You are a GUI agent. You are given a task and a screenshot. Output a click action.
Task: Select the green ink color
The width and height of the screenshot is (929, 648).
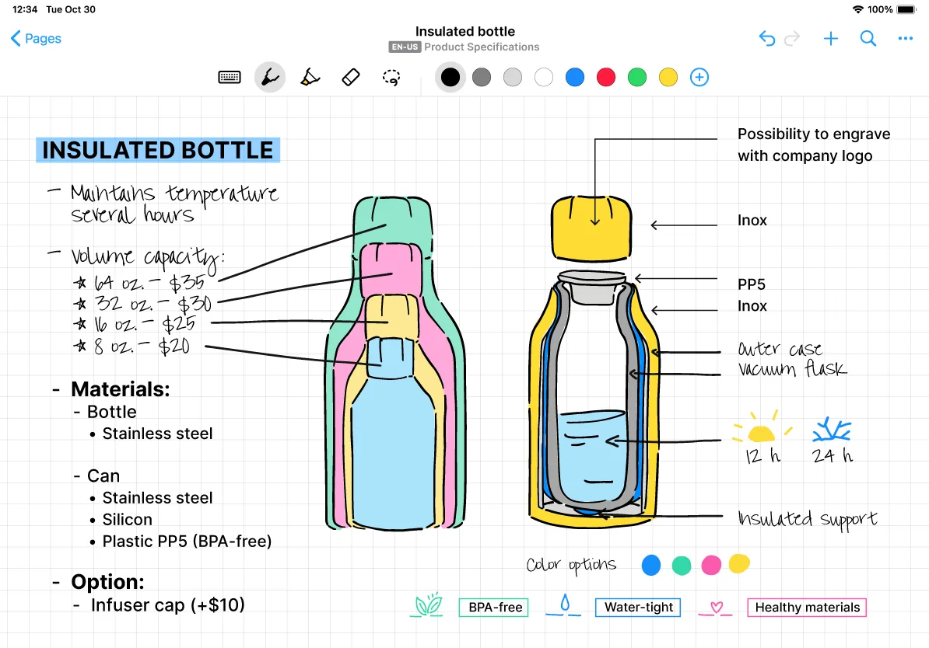point(636,77)
